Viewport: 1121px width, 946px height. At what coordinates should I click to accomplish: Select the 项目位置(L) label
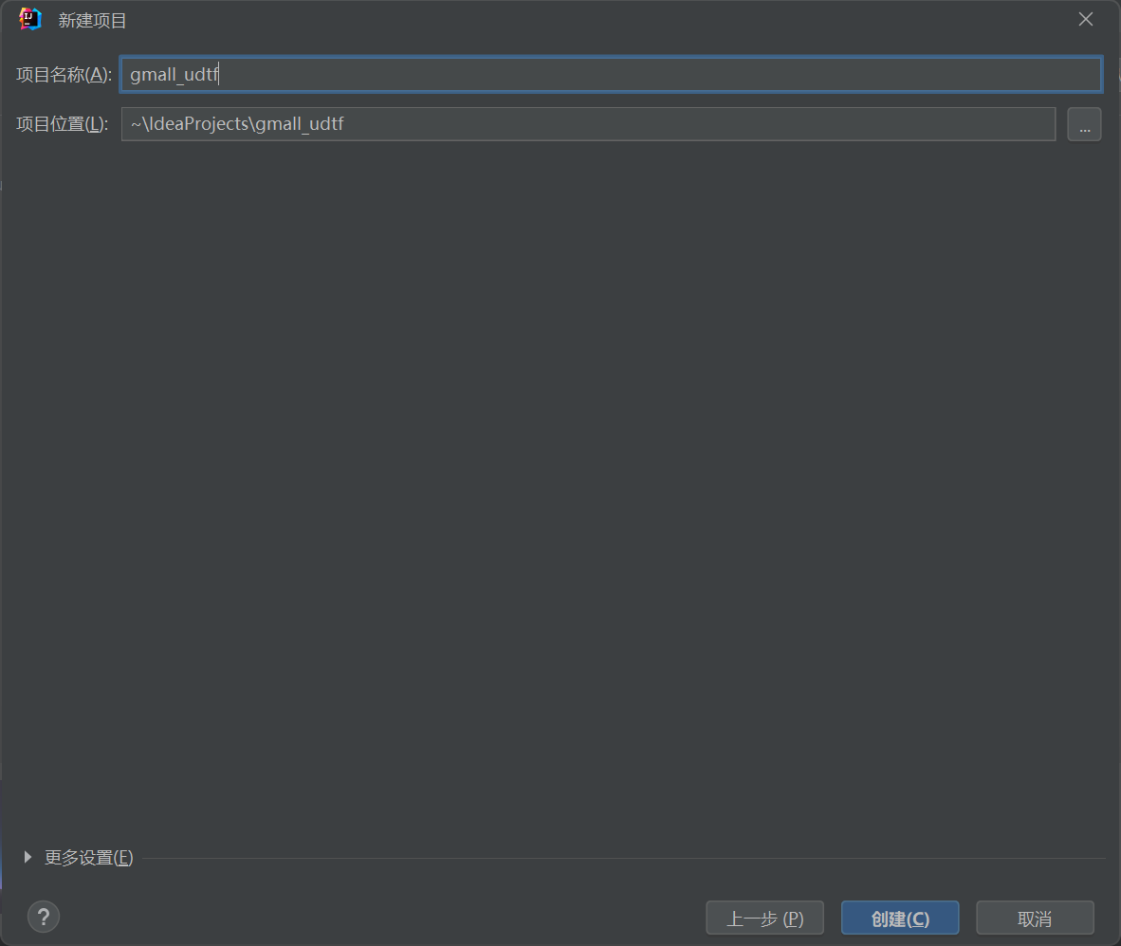tap(62, 123)
